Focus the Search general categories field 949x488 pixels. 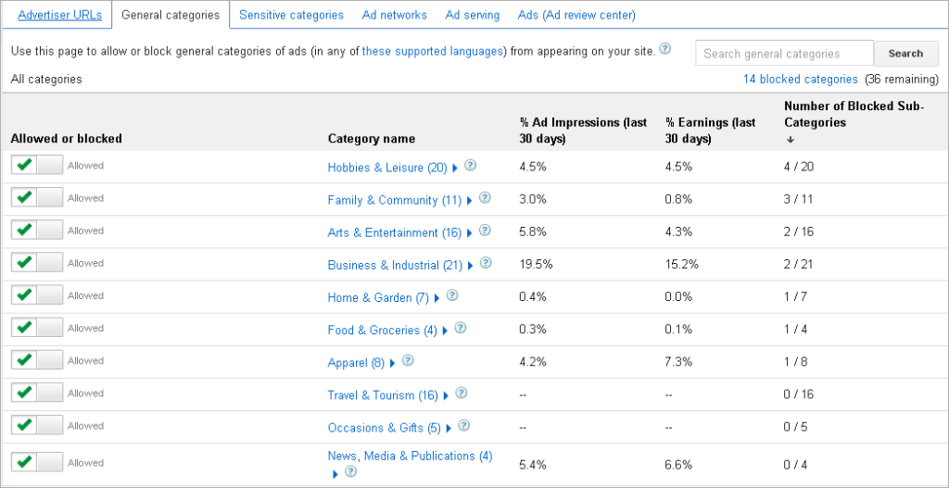pyautogui.click(x=784, y=54)
